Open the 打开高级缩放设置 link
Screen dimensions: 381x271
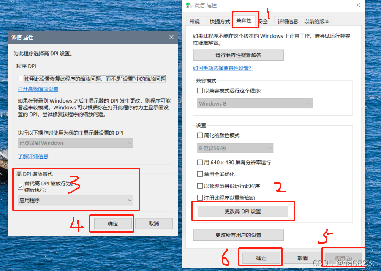point(38,89)
